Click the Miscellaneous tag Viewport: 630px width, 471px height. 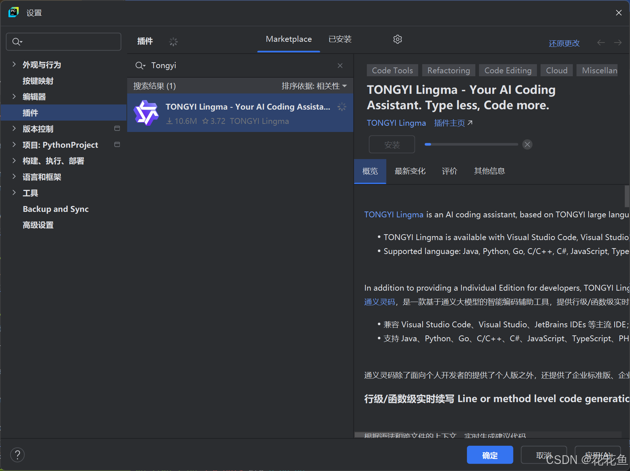coord(597,70)
